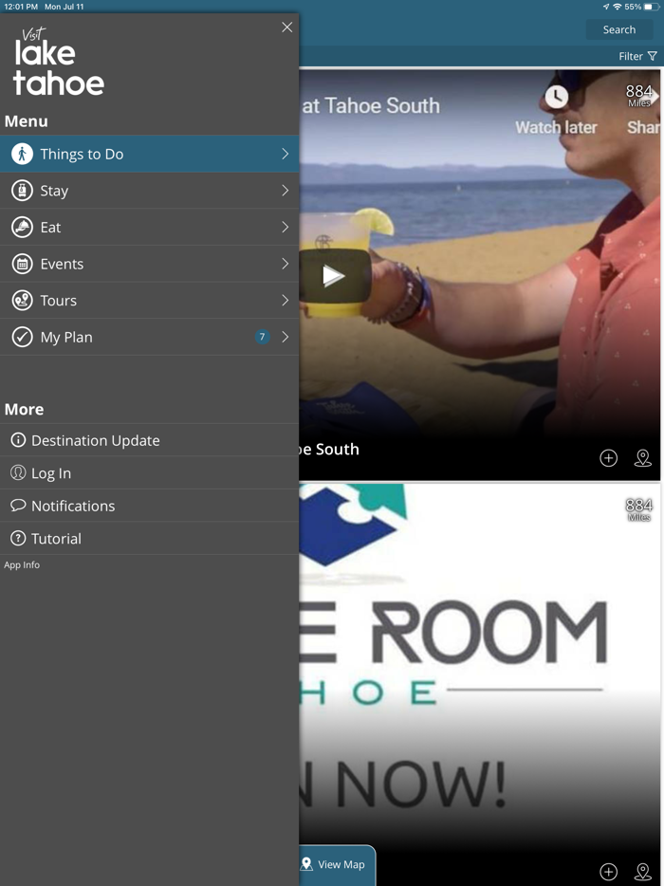Open the App Info link
The image size is (664, 886).
pos(22,565)
